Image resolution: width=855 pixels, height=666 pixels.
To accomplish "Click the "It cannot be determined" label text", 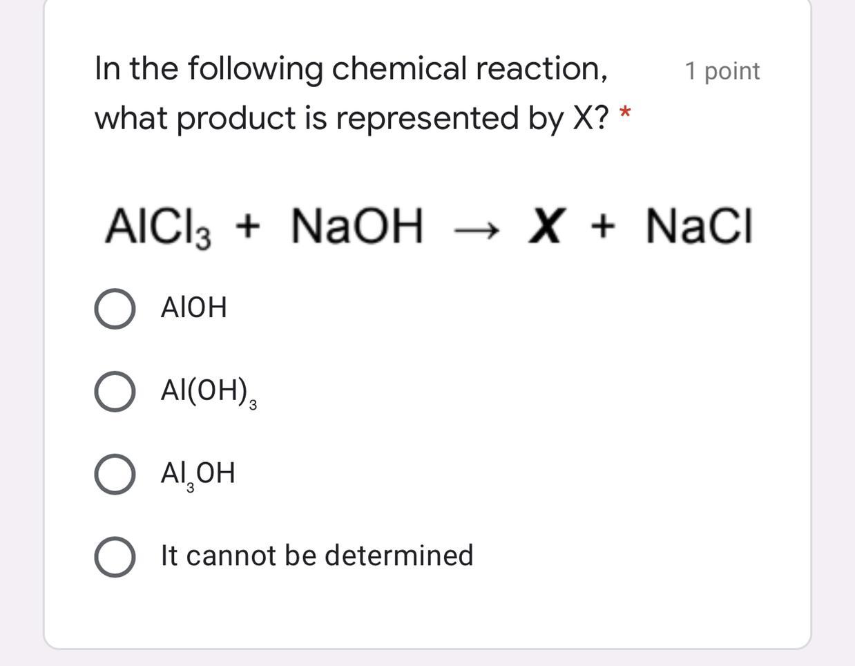I will (x=317, y=555).
